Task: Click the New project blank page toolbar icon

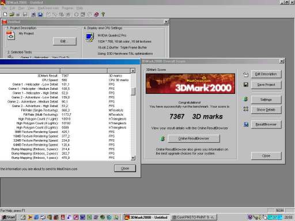Action: click(5, 14)
